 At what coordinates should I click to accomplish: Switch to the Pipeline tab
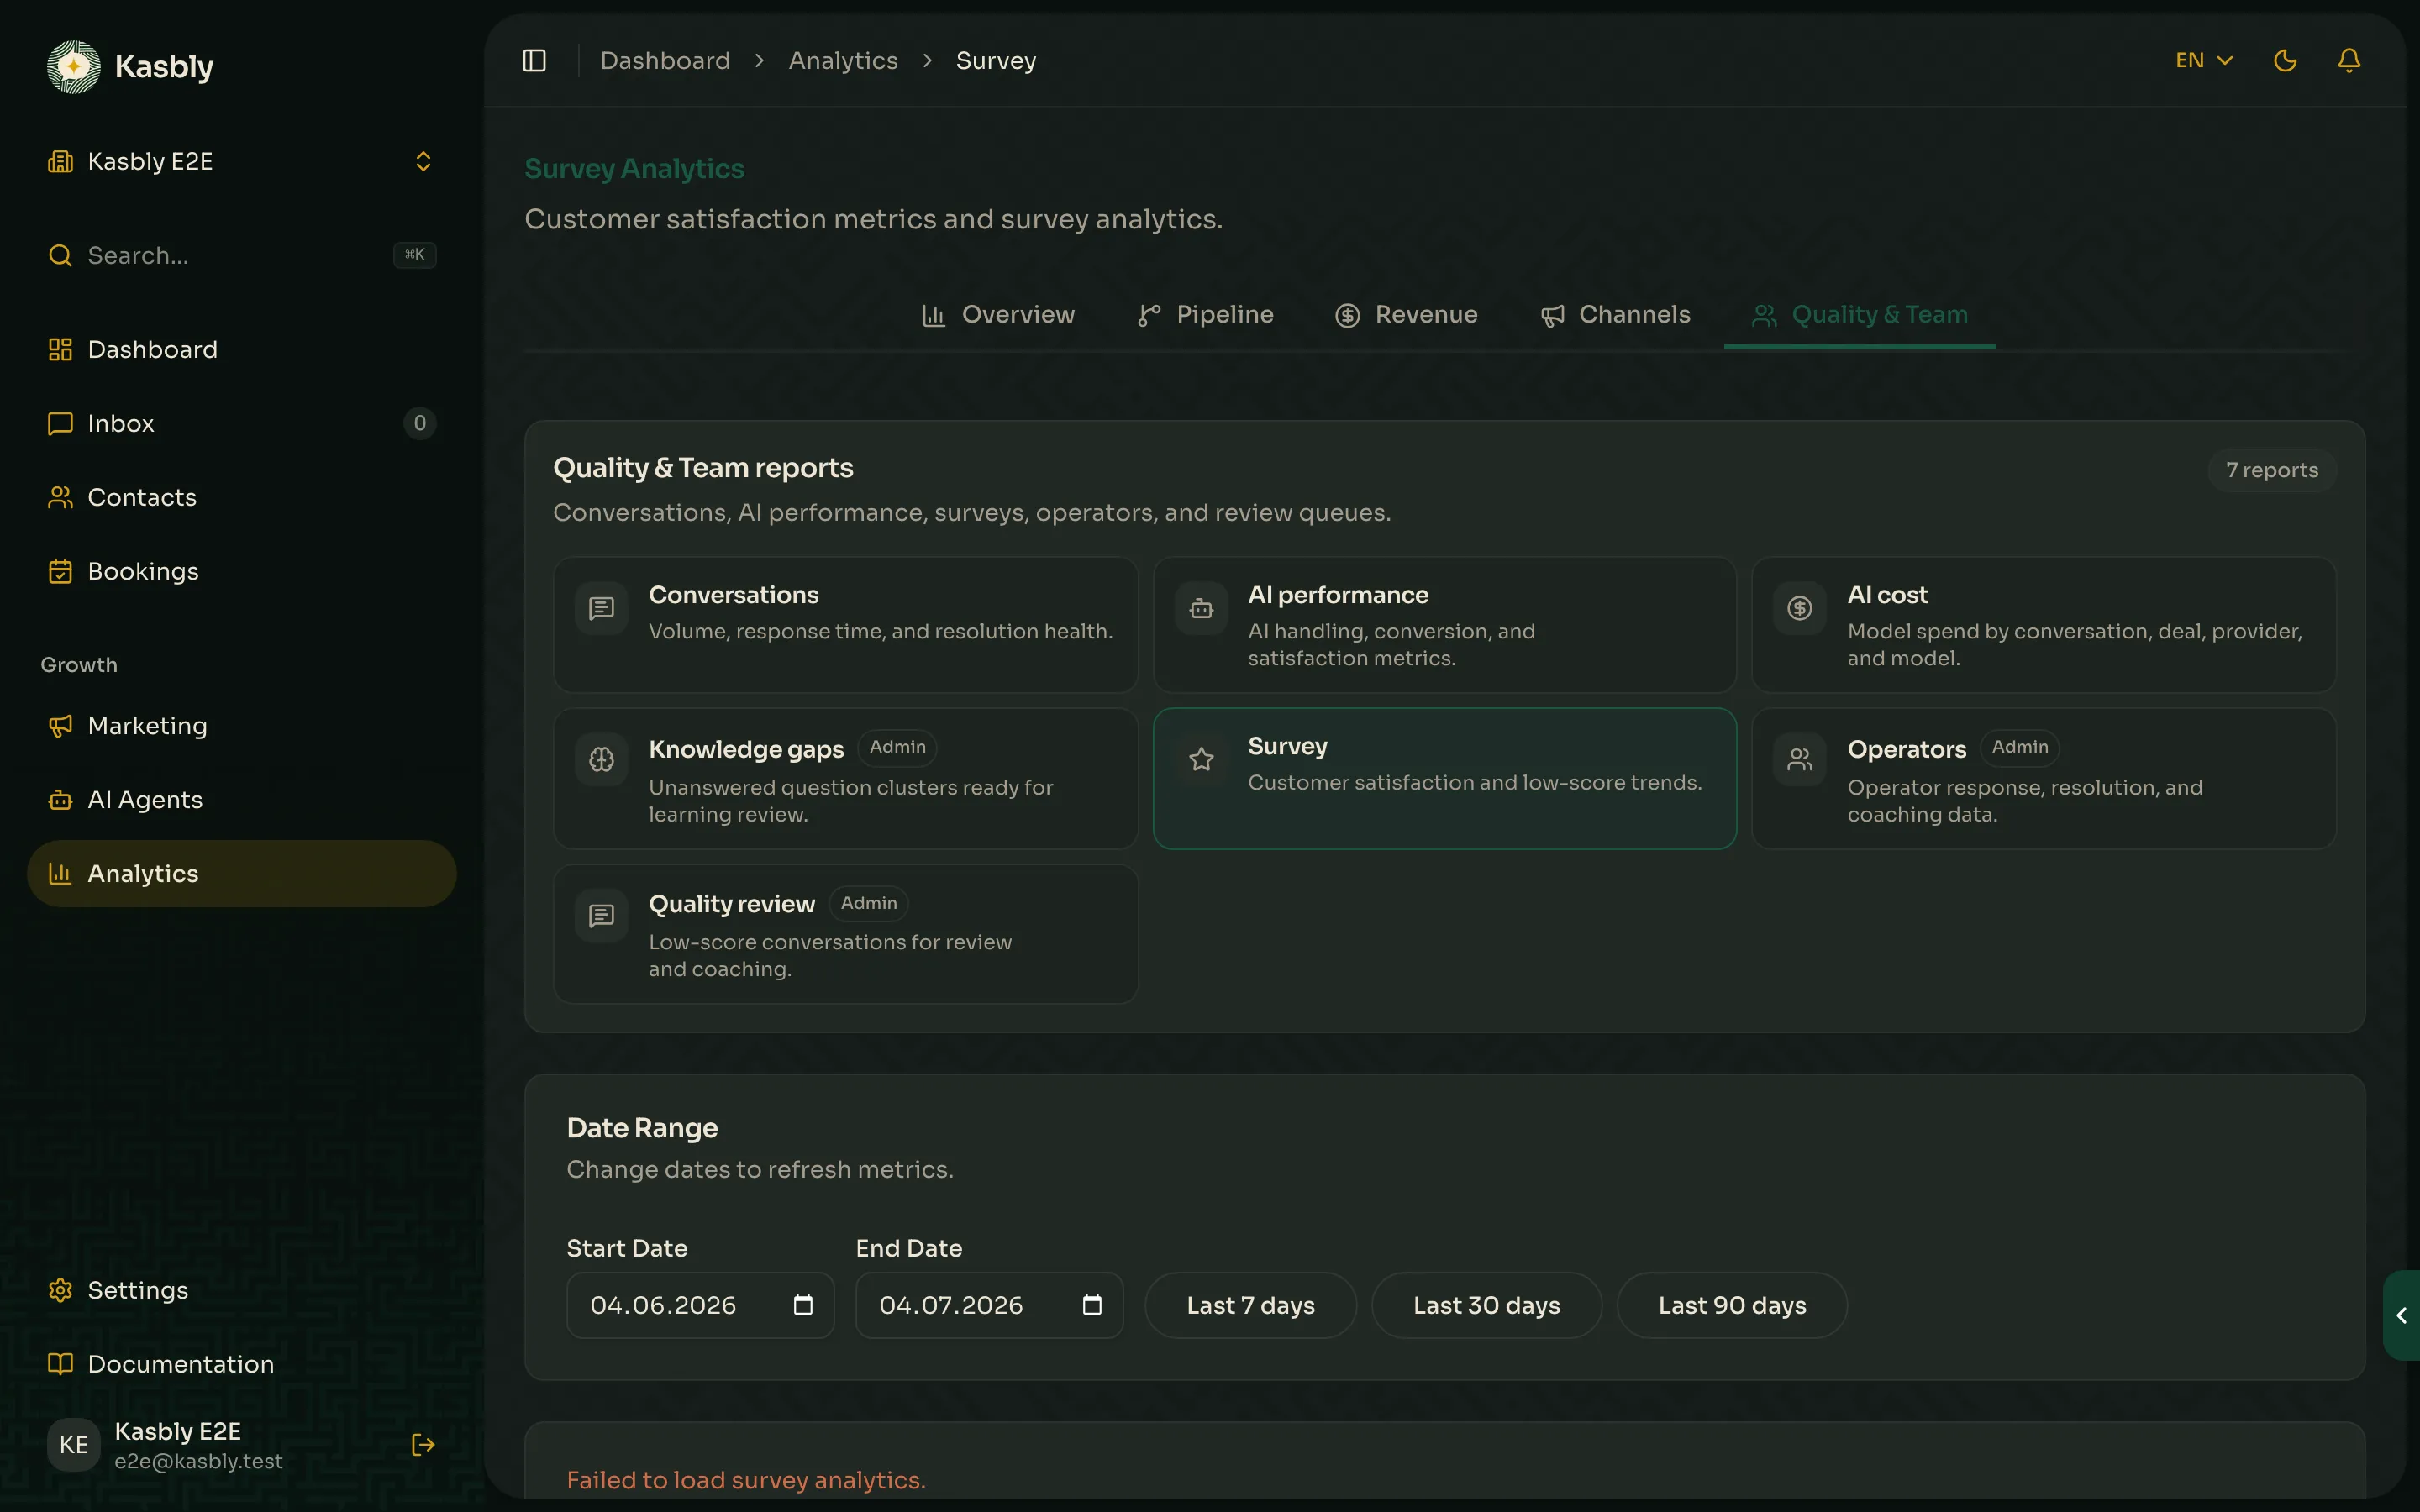(1205, 315)
